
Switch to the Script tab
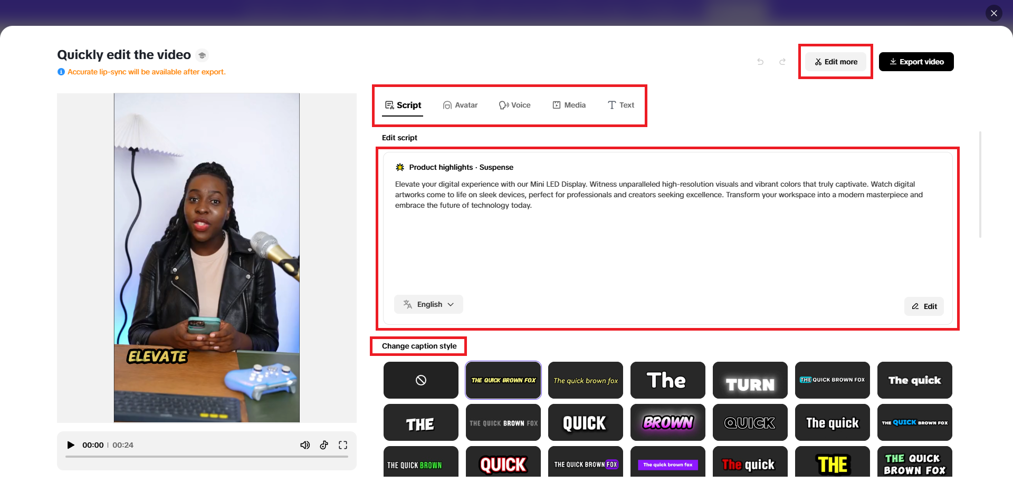tap(403, 105)
